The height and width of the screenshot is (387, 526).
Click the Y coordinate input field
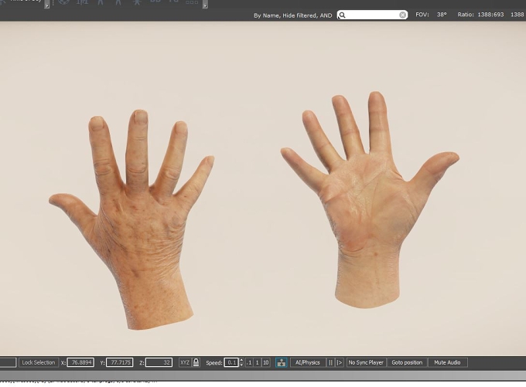(x=119, y=362)
